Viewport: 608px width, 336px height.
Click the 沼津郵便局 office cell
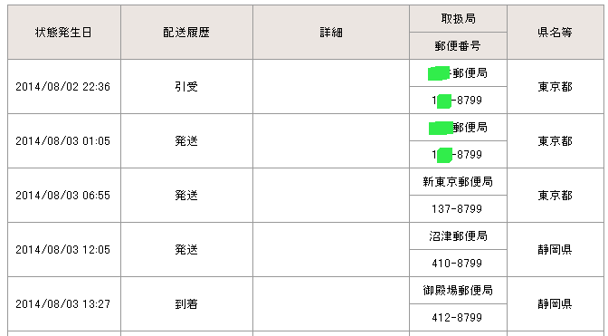point(458,235)
